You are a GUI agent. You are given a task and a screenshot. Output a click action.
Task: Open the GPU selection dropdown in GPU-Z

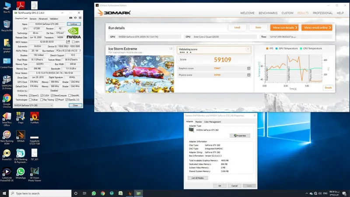point(33,106)
